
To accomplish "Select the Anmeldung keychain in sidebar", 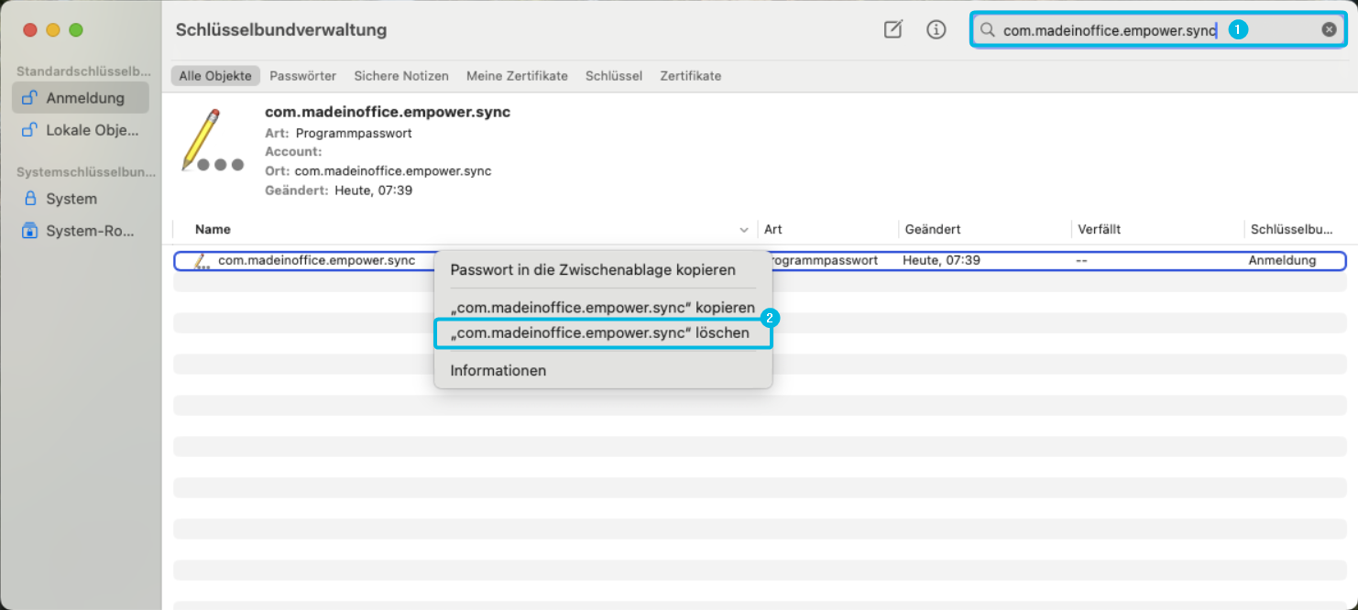I will (x=81, y=98).
